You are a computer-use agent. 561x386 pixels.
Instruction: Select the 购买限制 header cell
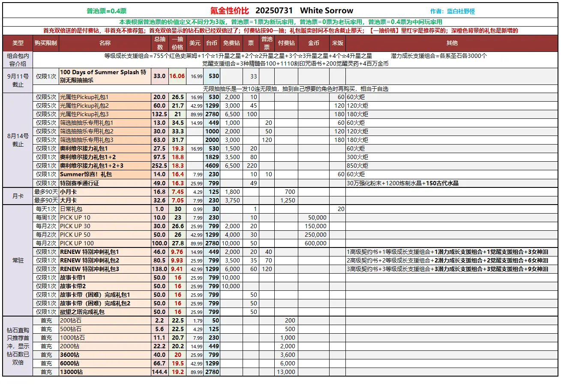coord(45,43)
